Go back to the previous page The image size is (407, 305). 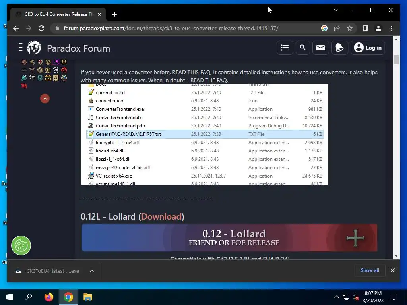16,28
